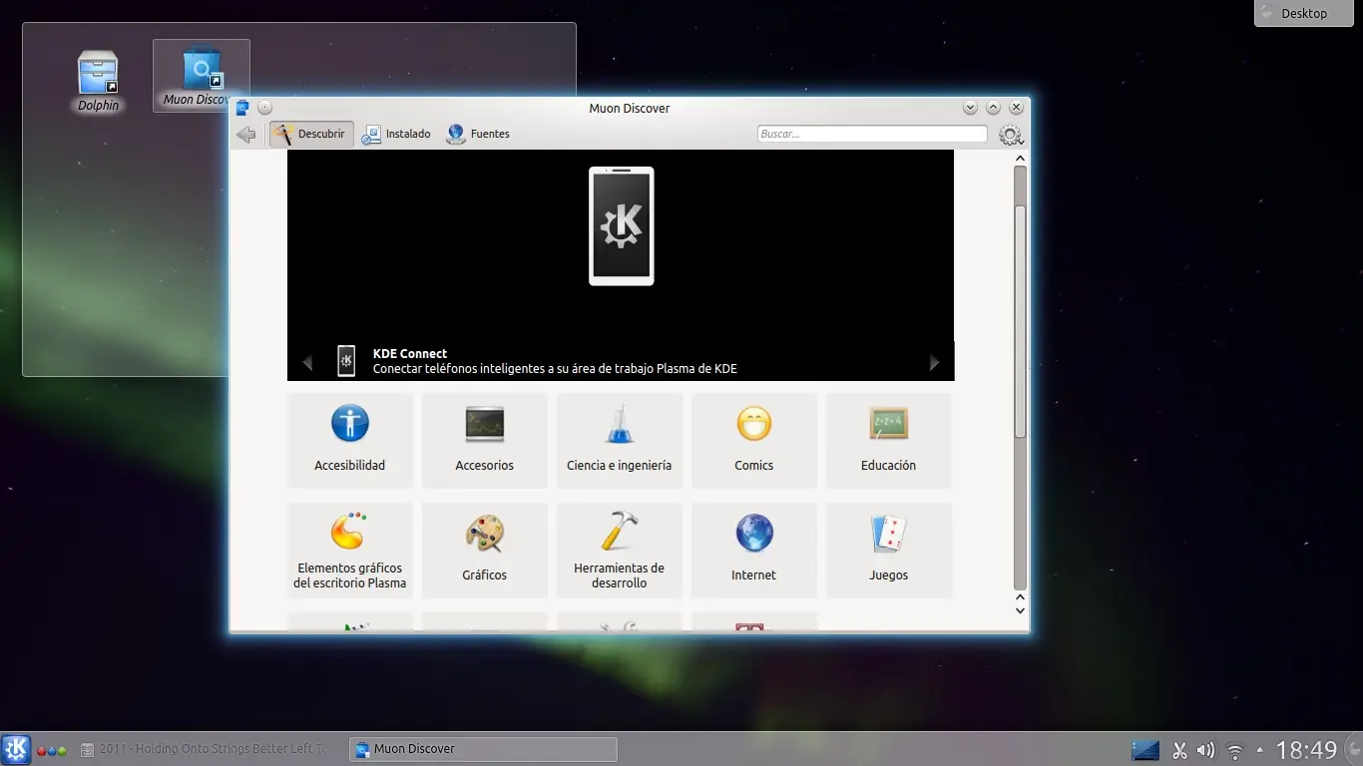Click the scrollbar up arrow at top
The width and height of the screenshot is (1363, 766).
coord(1020,158)
